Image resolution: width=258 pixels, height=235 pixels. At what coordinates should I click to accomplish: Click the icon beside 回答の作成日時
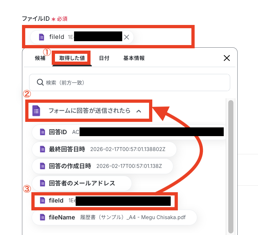(42, 166)
